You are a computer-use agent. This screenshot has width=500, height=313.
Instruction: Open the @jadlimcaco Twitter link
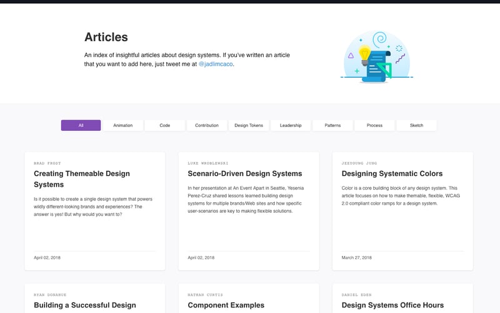(216, 64)
